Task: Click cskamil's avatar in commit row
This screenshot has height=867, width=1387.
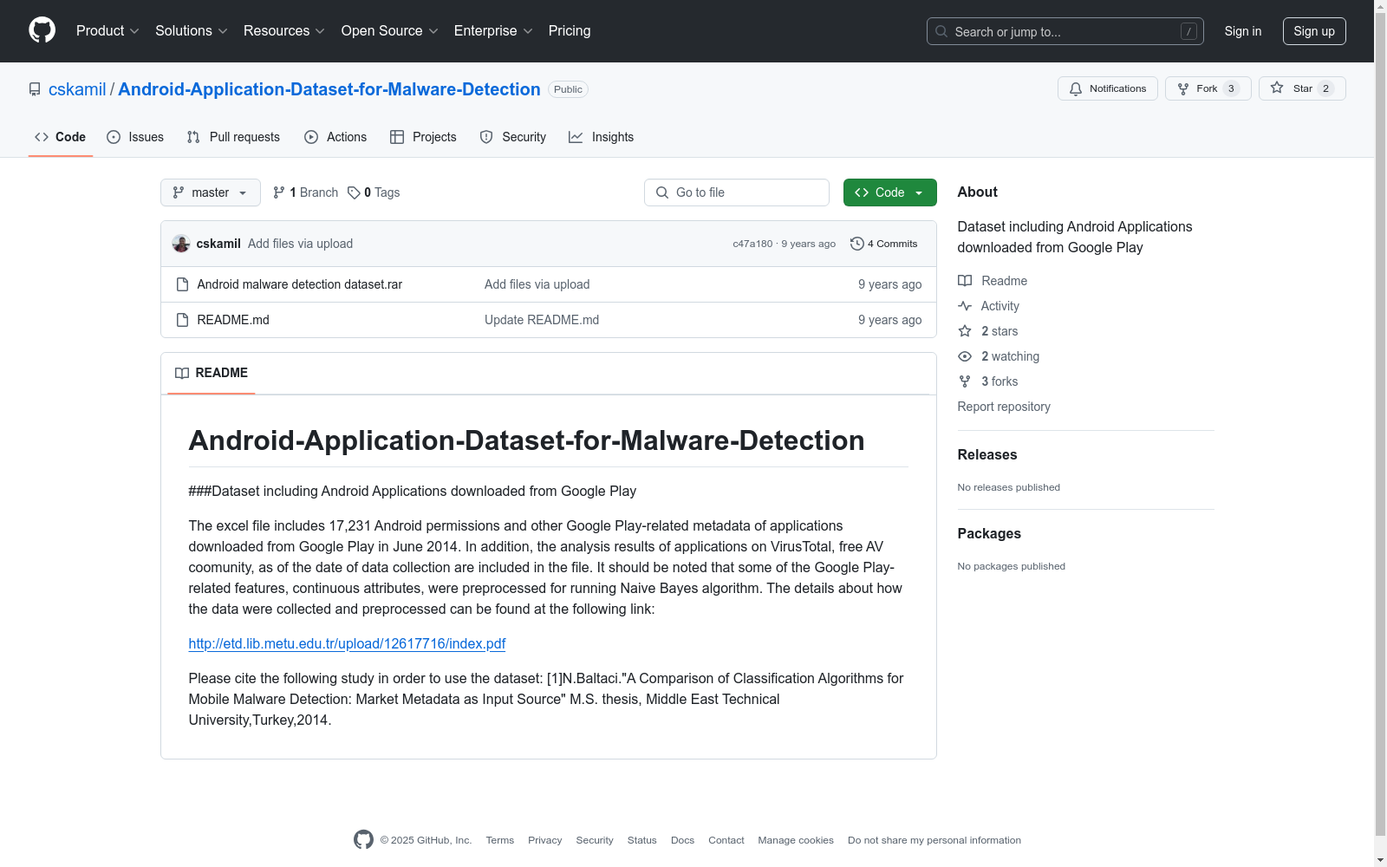Action: coord(181,244)
